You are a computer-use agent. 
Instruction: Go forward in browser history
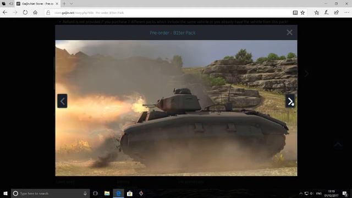tap(15, 13)
